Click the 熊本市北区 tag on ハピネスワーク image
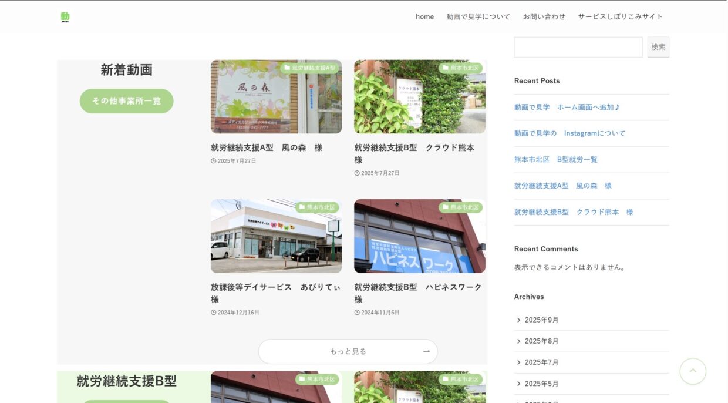This screenshot has height=403, width=728. [x=460, y=207]
